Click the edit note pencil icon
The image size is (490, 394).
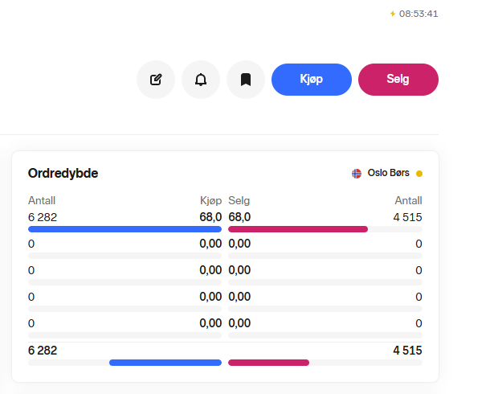(156, 80)
